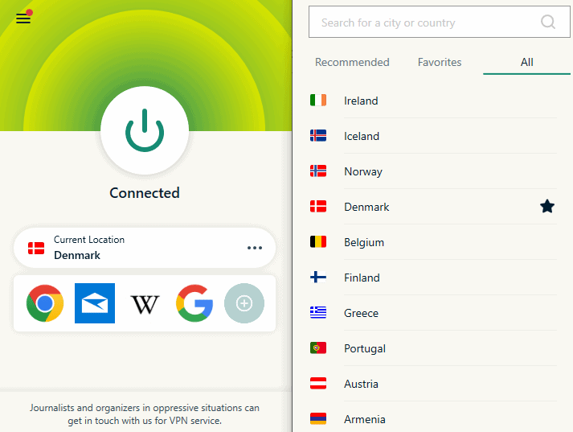573x432 pixels.
Task: Open the Google shortcut
Action: 194,303
